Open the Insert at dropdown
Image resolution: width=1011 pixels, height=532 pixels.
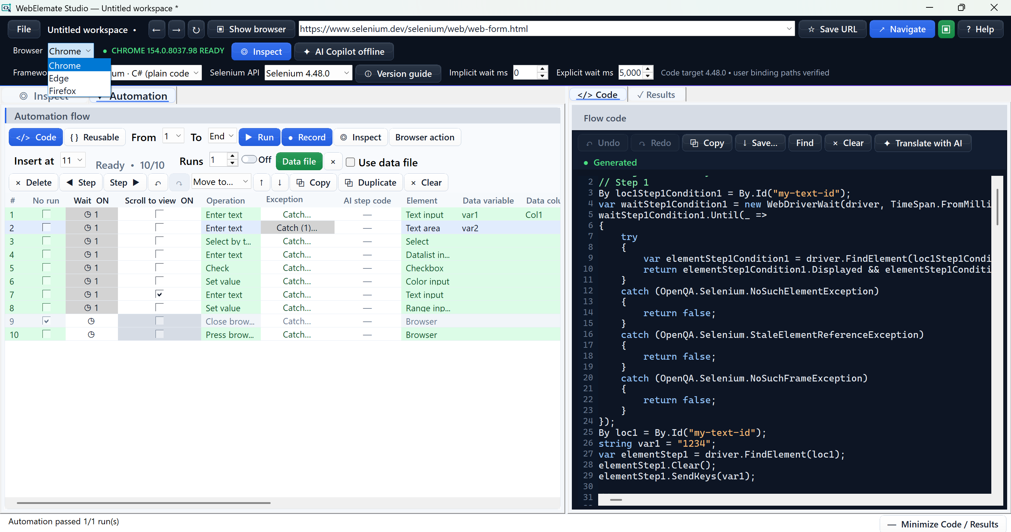(x=73, y=160)
